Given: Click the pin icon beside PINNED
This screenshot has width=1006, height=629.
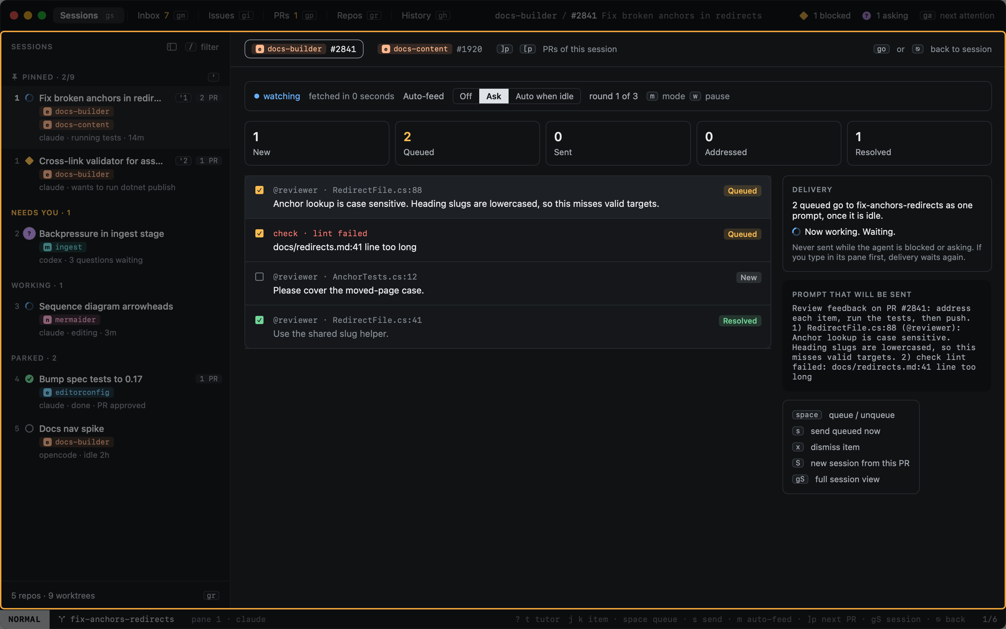Looking at the screenshot, I should (x=15, y=77).
